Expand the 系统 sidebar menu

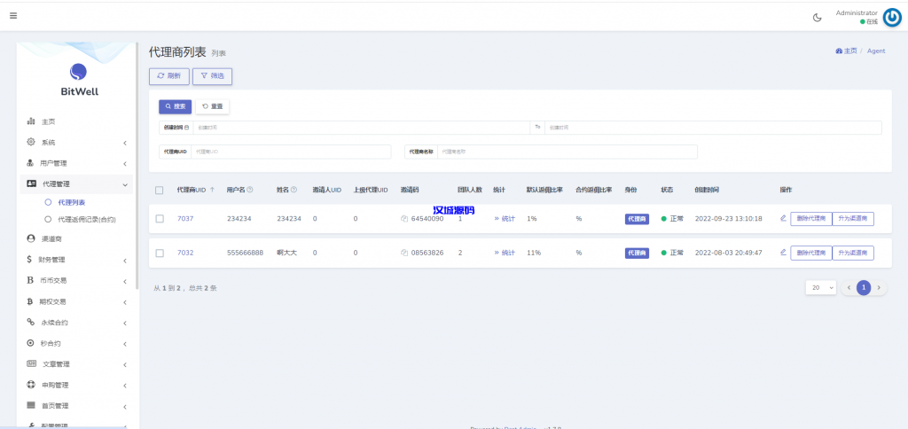click(x=75, y=143)
